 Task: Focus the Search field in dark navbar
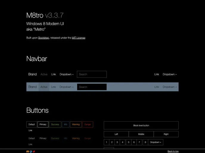tap(92, 74)
